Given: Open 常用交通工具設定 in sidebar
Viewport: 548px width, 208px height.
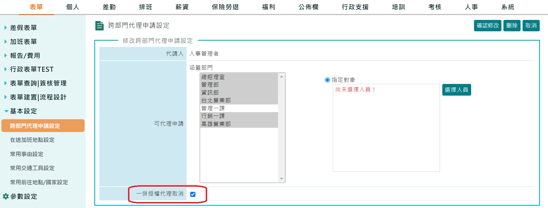Looking at the screenshot, I should (32, 168).
